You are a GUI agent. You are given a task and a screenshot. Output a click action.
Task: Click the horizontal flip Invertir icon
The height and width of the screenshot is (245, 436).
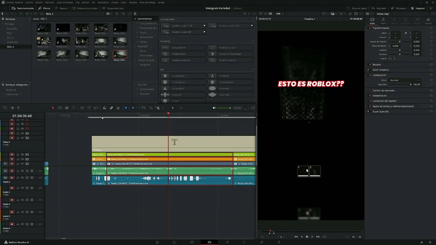coord(390,59)
